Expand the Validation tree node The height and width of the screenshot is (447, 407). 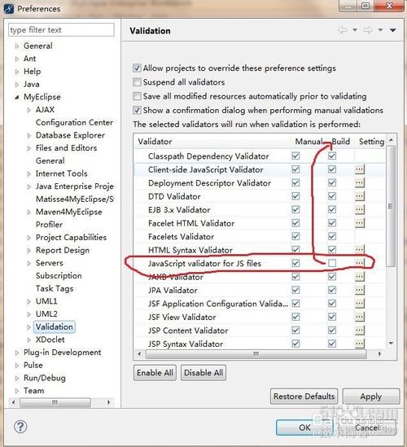pyautogui.click(x=28, y=327)
